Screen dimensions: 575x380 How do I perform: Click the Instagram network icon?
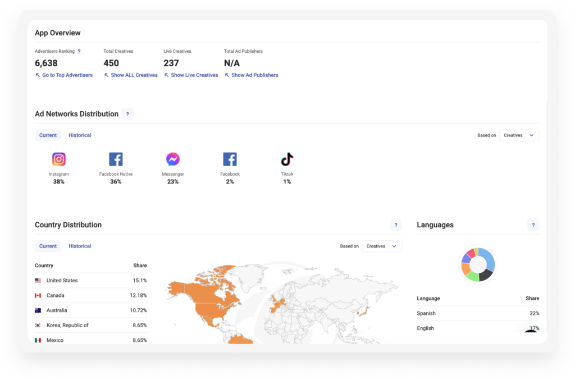[58, 159]
